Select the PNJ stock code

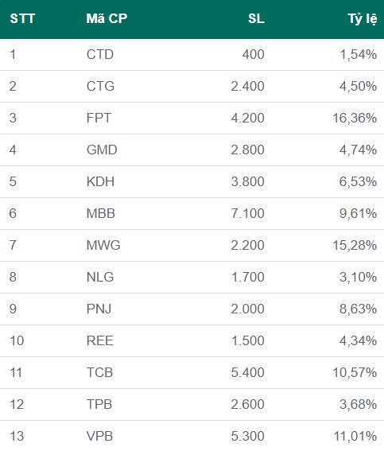(x=99, y=309)
